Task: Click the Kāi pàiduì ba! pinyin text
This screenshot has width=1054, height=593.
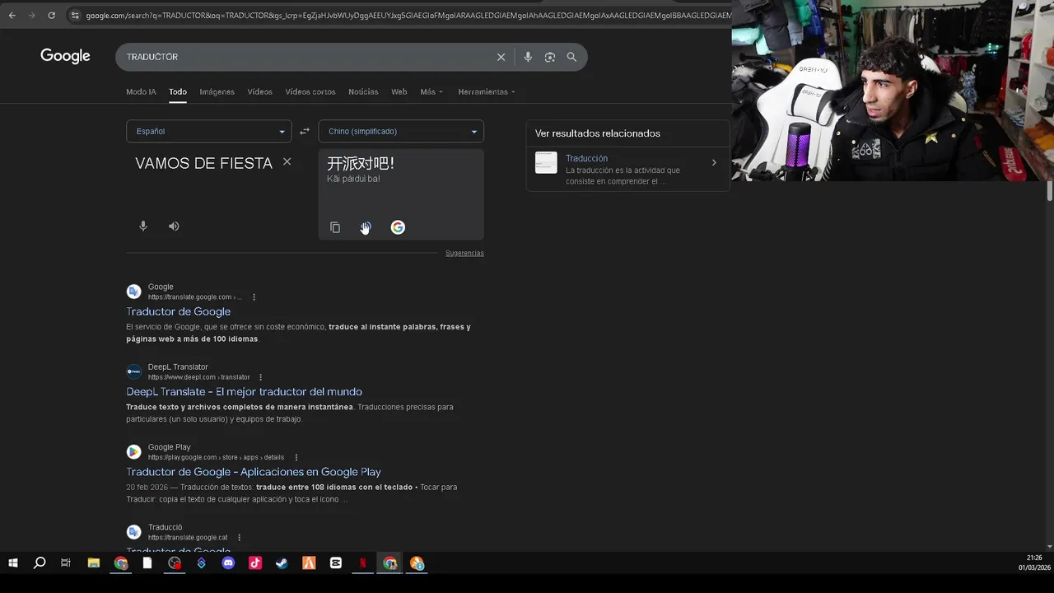Action: [353, 179]
